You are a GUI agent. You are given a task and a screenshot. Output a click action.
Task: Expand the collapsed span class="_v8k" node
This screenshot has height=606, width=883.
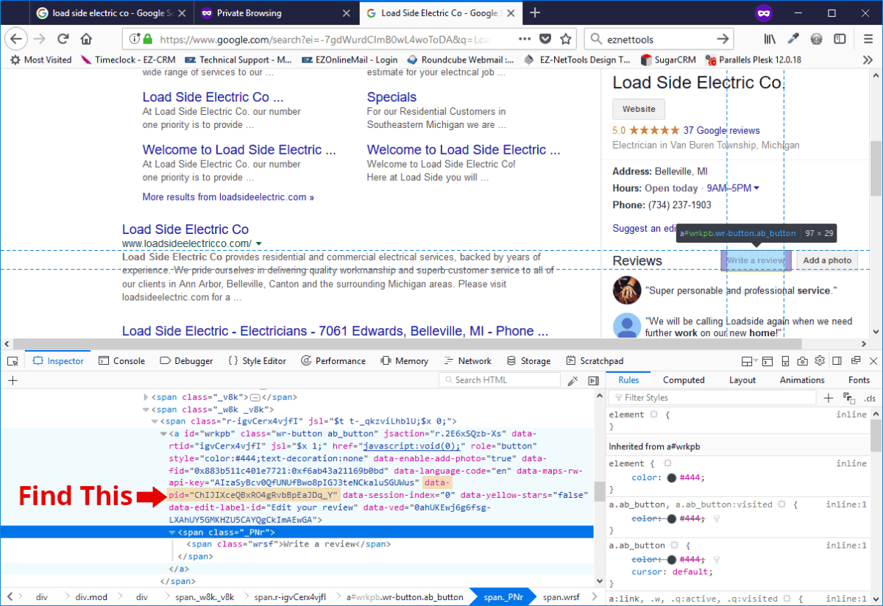click(x=146, y=397)
